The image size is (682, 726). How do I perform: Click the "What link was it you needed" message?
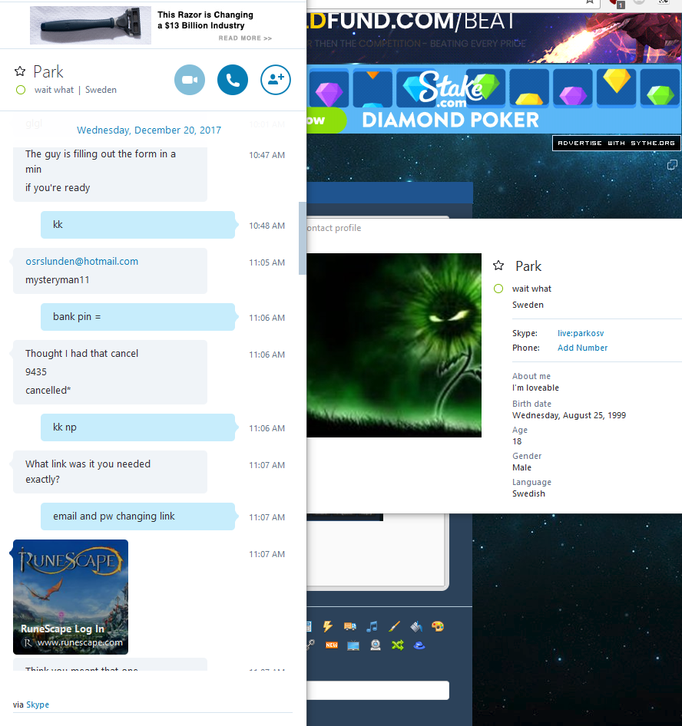pyautogui.click(x=110, y=472)
